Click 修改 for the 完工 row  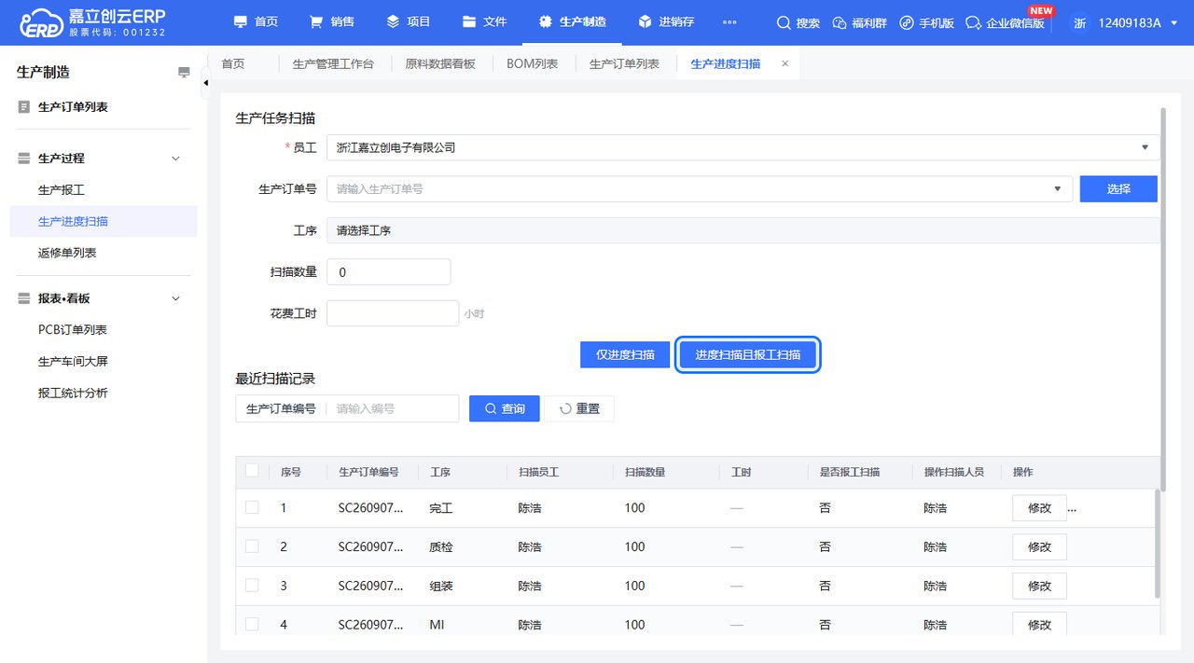1039,508
